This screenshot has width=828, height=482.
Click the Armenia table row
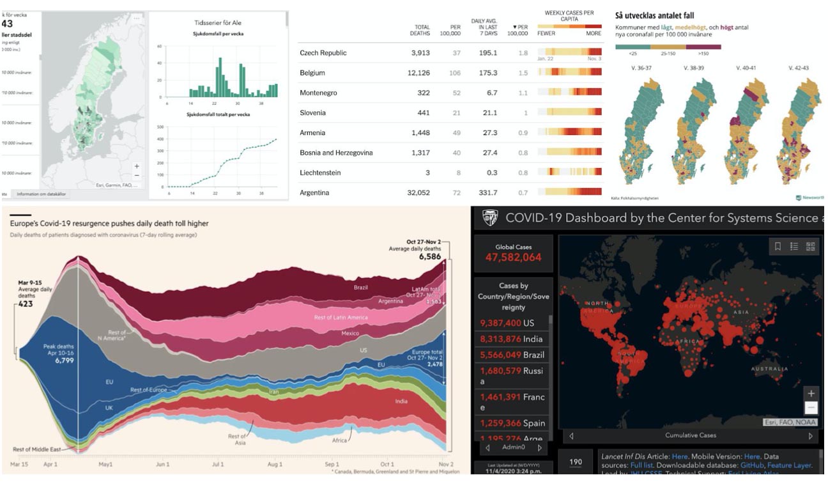click(x=450, y=132)
